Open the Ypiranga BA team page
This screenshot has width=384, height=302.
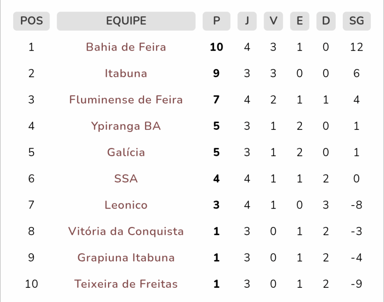(x=126, y=126)
